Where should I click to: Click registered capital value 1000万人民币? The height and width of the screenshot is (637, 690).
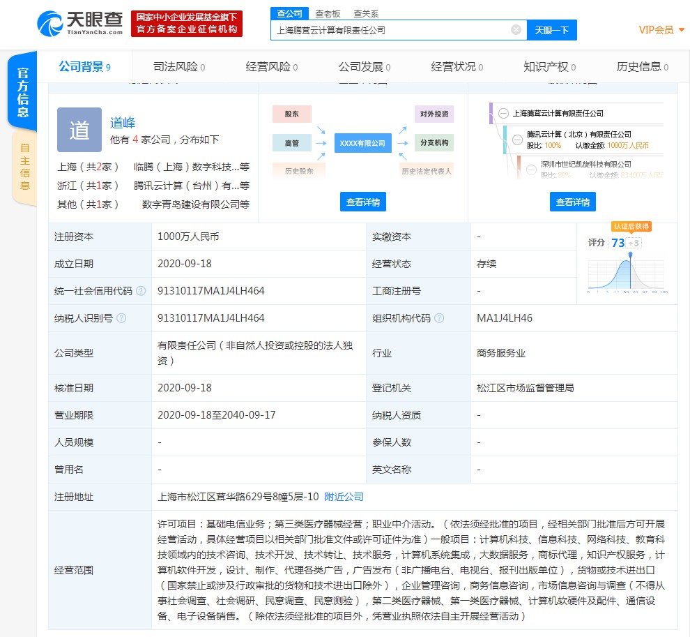coord(188,237)
